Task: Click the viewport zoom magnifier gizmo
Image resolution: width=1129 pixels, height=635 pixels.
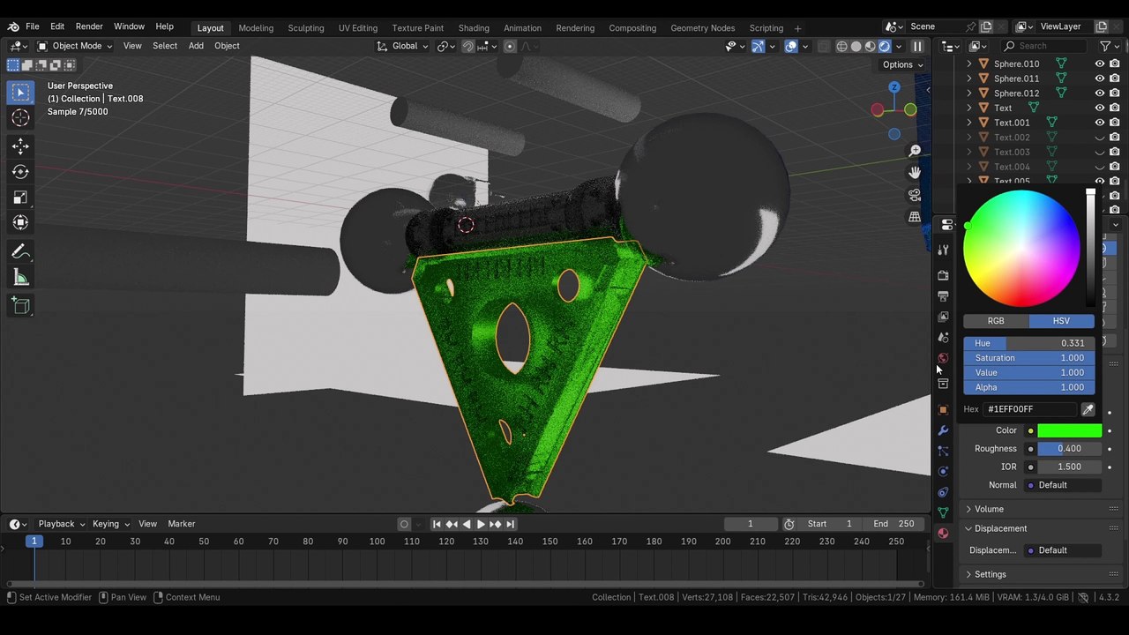Action: pos(915,151)
